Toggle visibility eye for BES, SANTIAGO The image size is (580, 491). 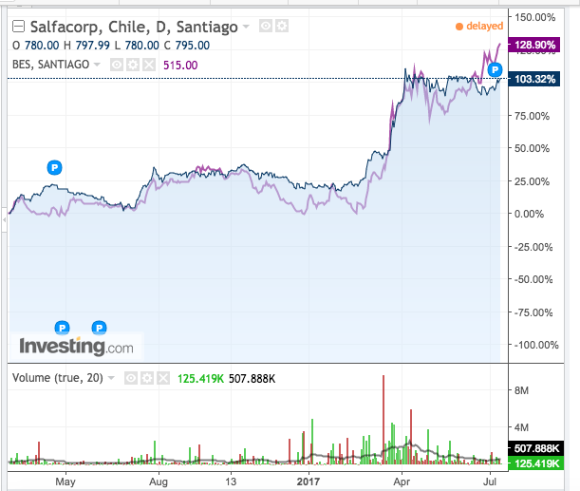click(x=117, y=66)
